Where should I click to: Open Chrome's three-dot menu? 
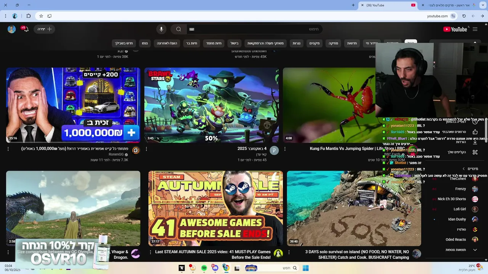coord(5,16)
